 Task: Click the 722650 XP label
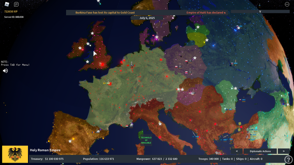pos(11,11)
